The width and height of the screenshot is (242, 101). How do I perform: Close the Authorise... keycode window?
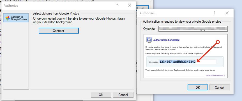point(227,13)
